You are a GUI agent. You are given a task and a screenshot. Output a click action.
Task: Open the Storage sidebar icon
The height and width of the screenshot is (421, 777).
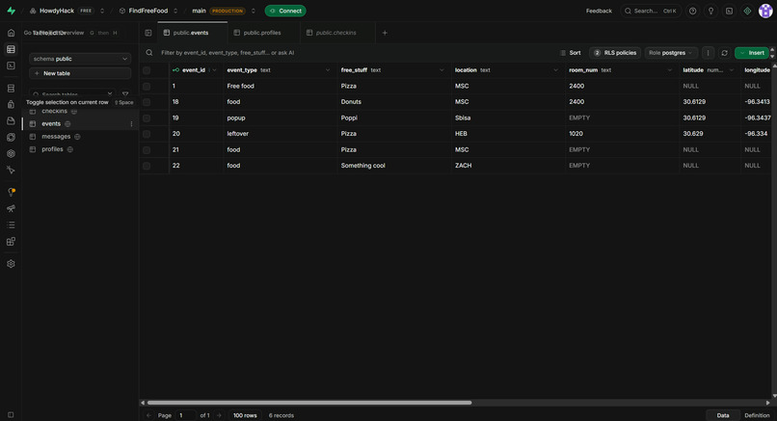pyautogui.click(x=11, y=120)
